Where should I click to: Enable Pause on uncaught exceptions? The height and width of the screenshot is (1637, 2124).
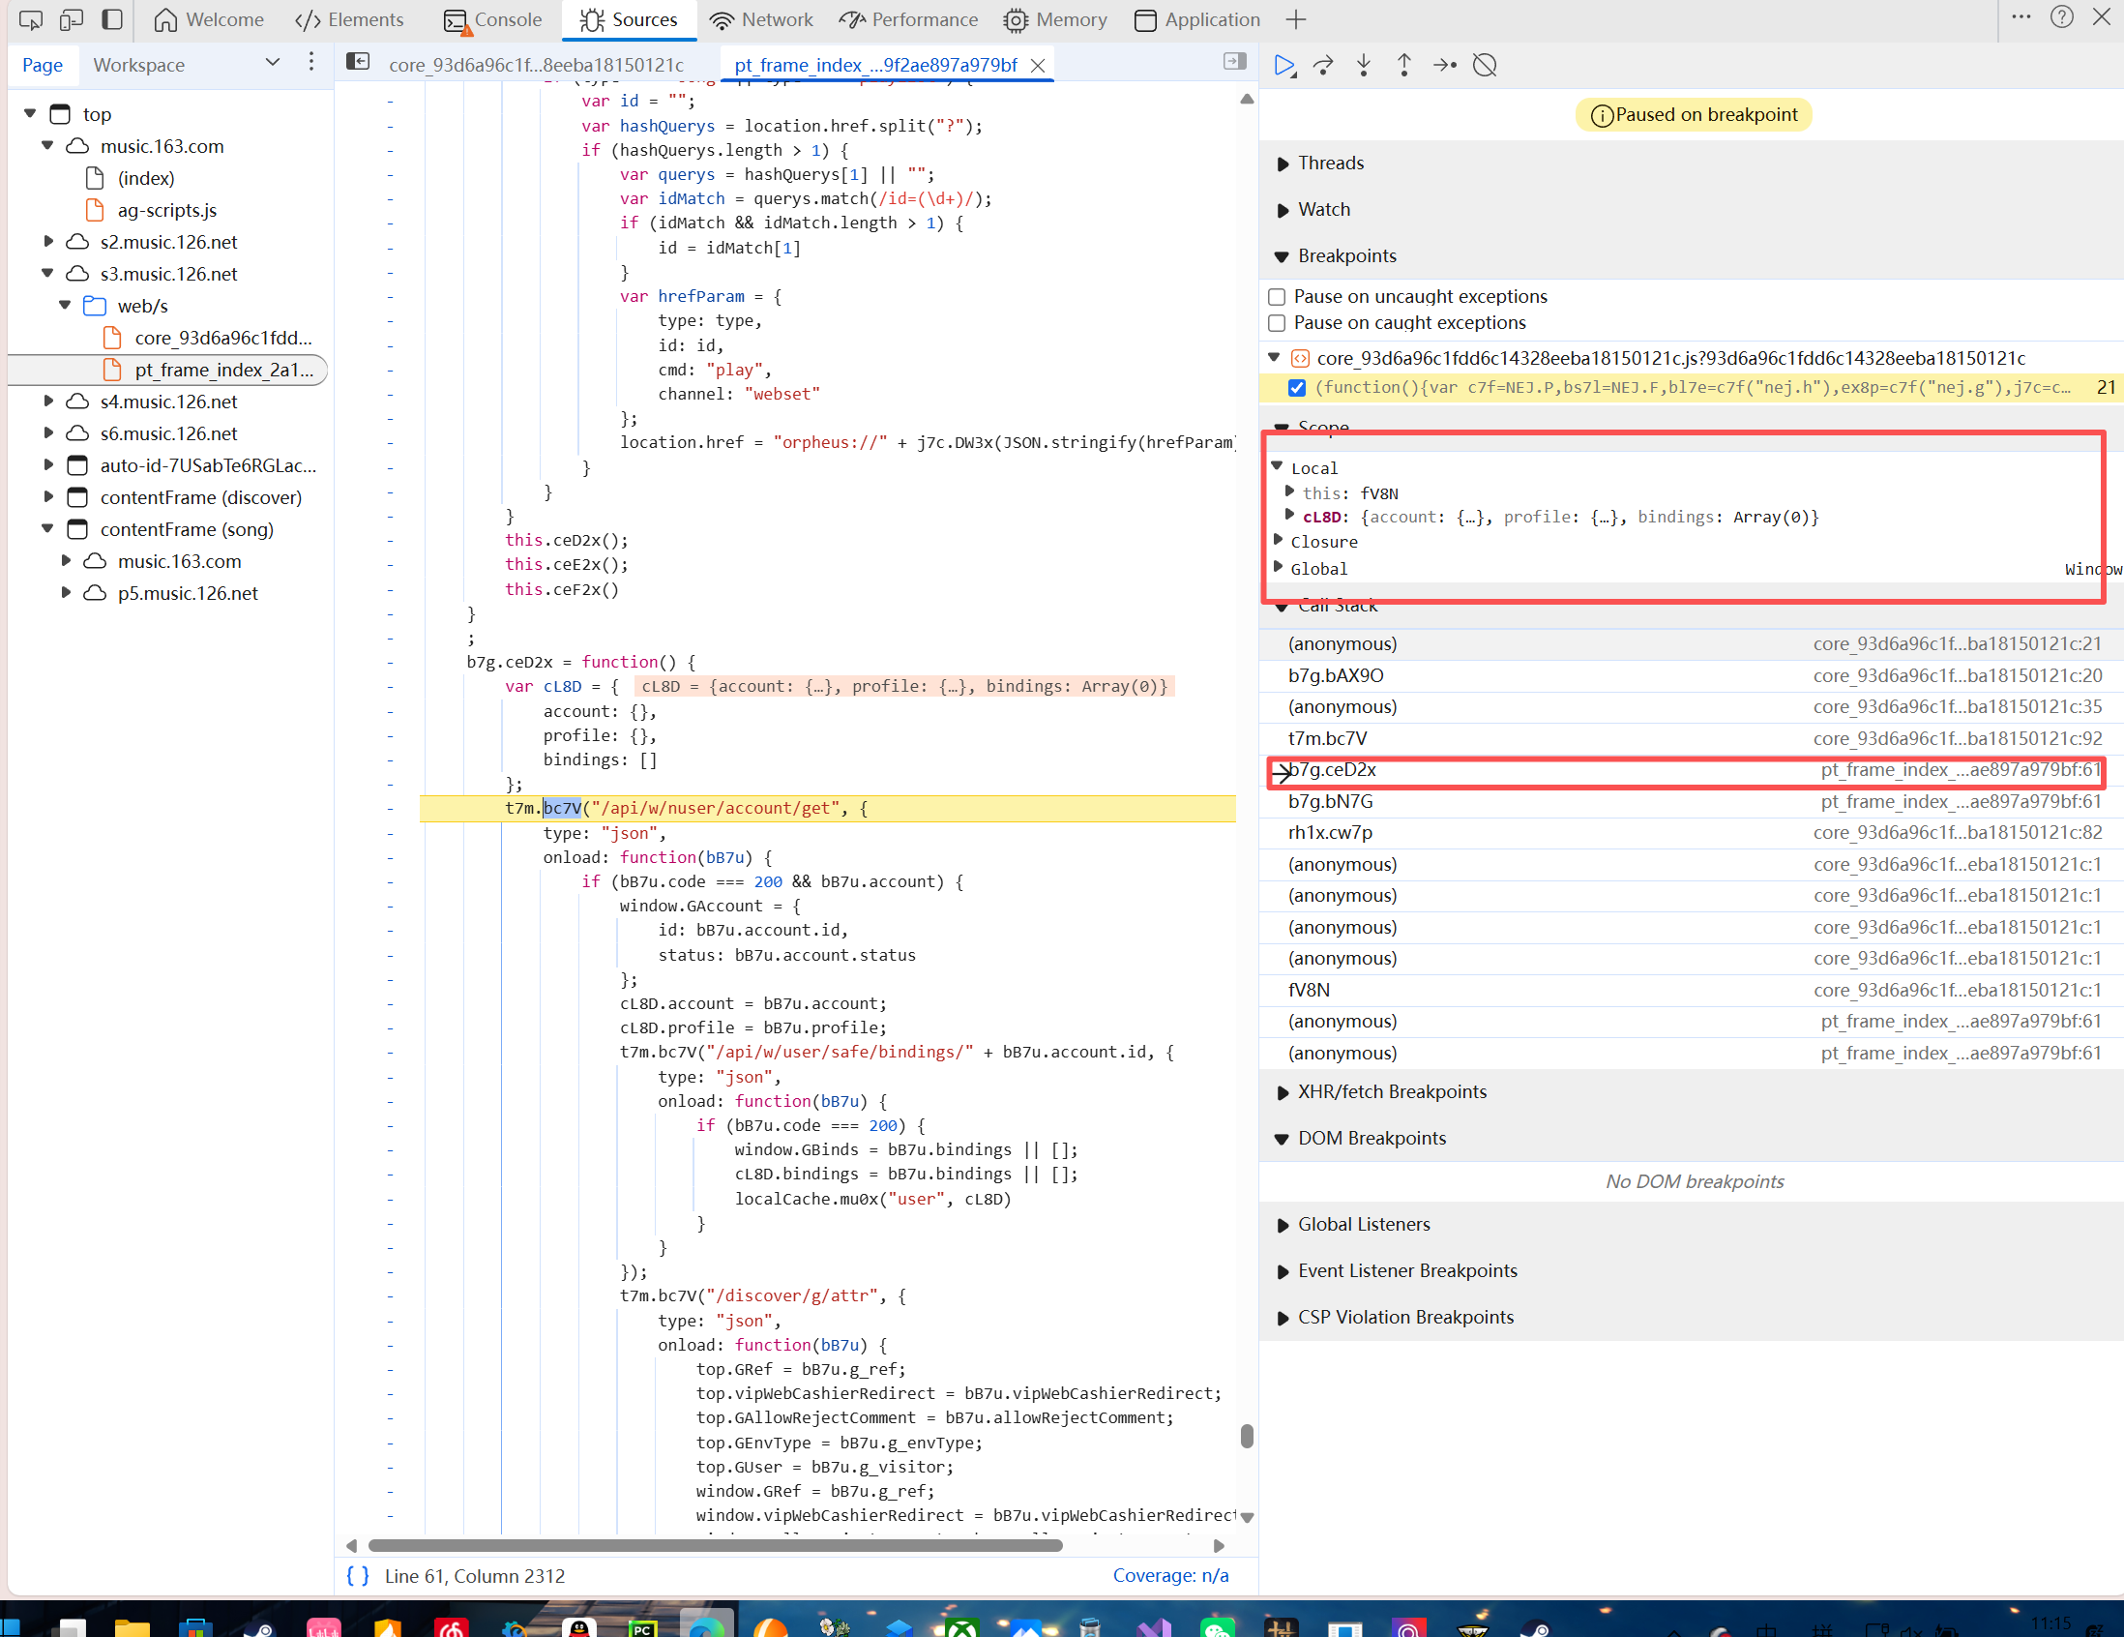coord(1277,297)
